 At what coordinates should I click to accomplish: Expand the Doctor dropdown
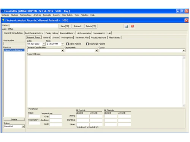[184, 51]
